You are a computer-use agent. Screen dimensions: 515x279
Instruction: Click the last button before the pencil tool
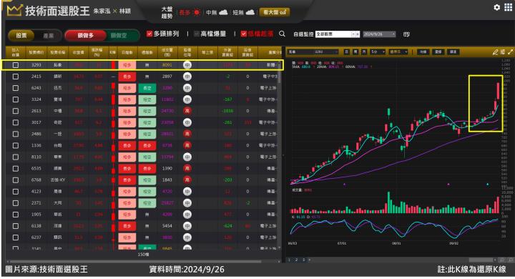(x=453, y=52)
